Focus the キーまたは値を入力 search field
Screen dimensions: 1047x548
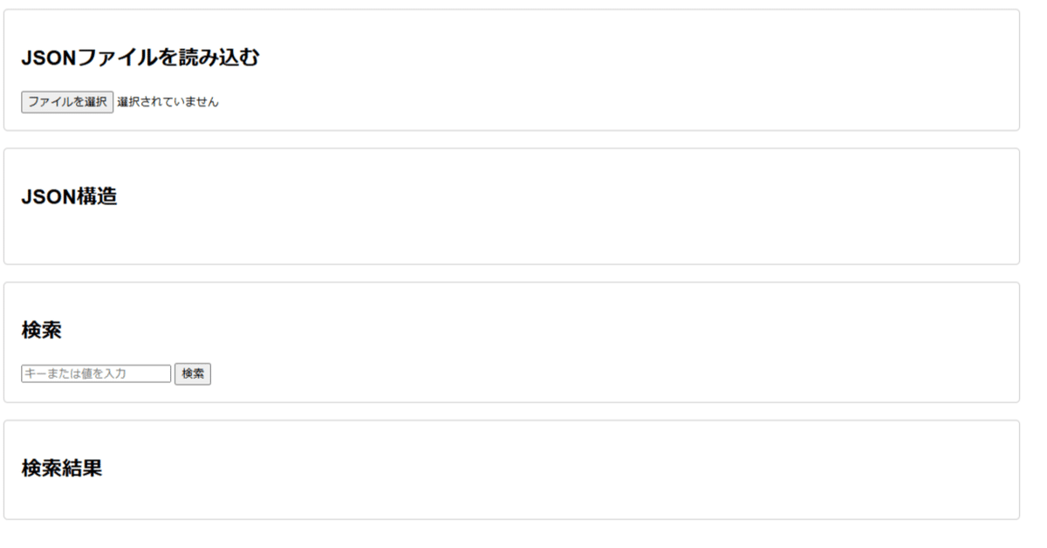point(96,373)
